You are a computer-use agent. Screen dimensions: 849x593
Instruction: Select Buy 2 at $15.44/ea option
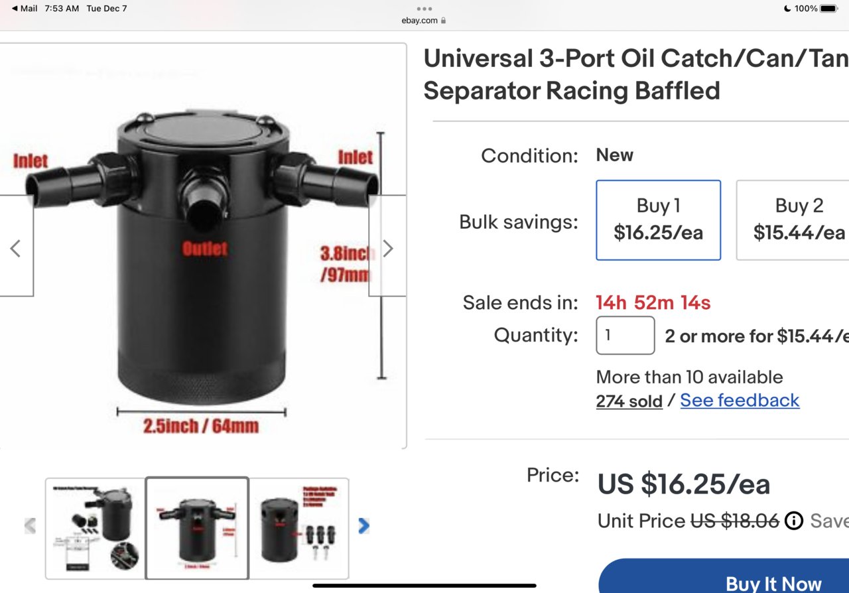click(x=793, y=220)
